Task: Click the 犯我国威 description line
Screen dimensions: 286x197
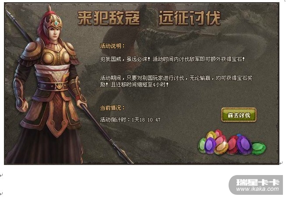Action: coord(172,59)
